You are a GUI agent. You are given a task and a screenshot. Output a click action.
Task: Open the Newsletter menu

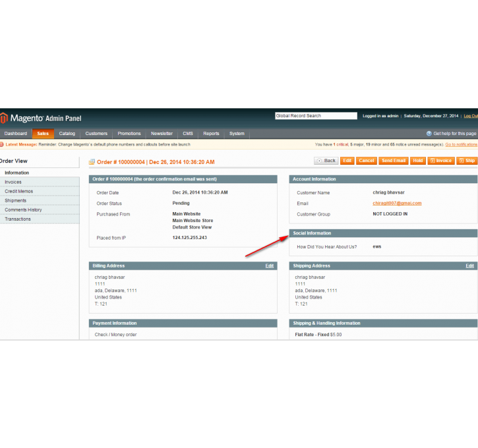pyautogui.click(x=162, y=133)
